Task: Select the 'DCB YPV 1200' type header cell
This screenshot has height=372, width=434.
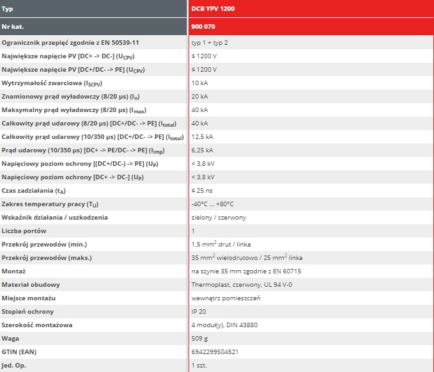Action: 311,8
